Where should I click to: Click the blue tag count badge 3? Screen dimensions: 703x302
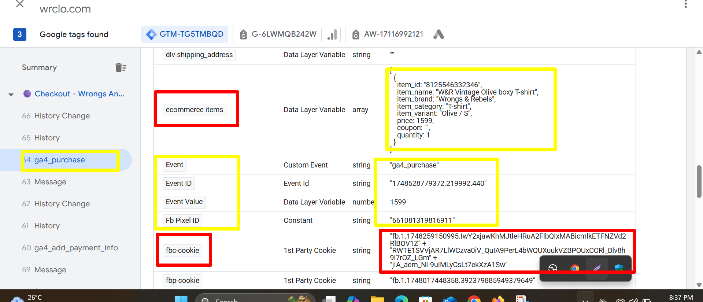[20, 34]
